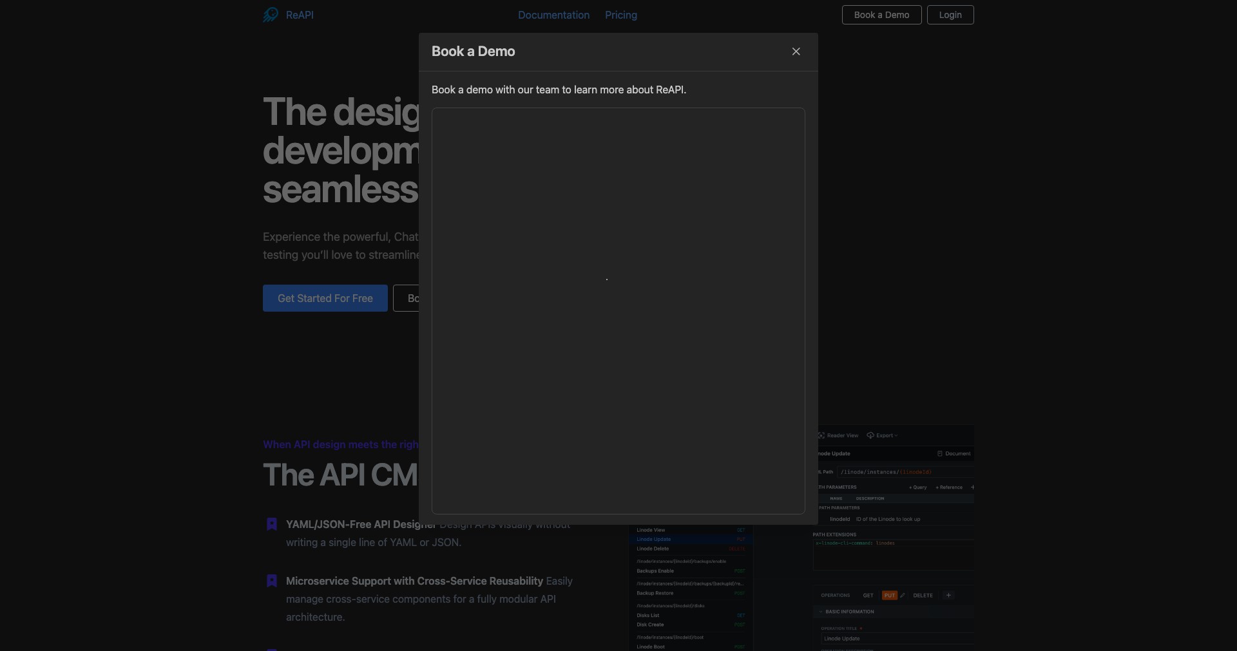Click + Query in path parameters
1237x651 pixels.
tap(917, 487)
